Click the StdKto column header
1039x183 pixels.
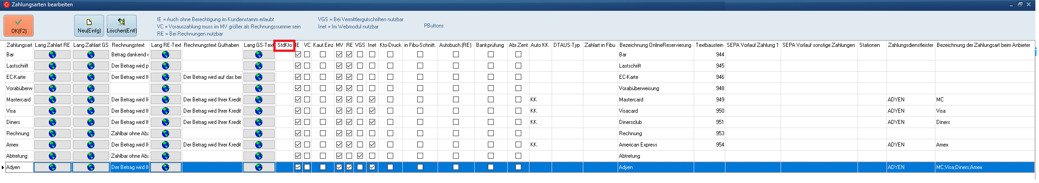pos(285,45)
